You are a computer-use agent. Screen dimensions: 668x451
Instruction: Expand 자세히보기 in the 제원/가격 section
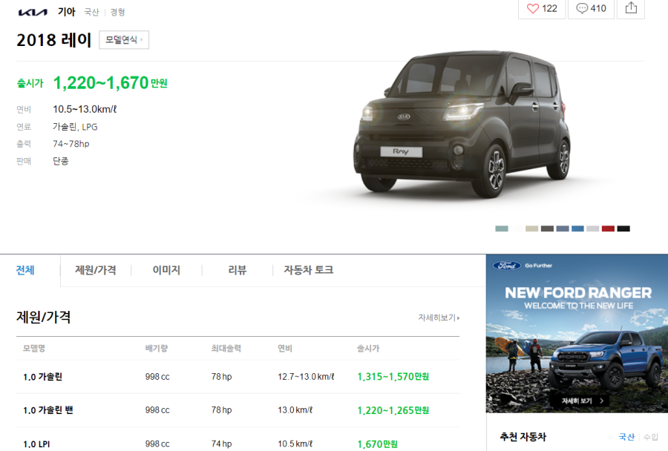(439, 317)
